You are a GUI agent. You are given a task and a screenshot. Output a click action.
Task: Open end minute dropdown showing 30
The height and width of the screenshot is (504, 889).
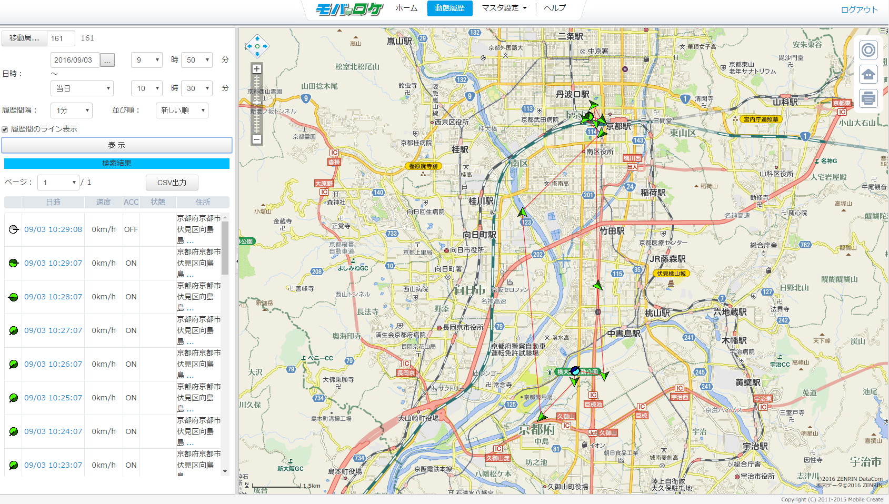click(x=196, y=88)
